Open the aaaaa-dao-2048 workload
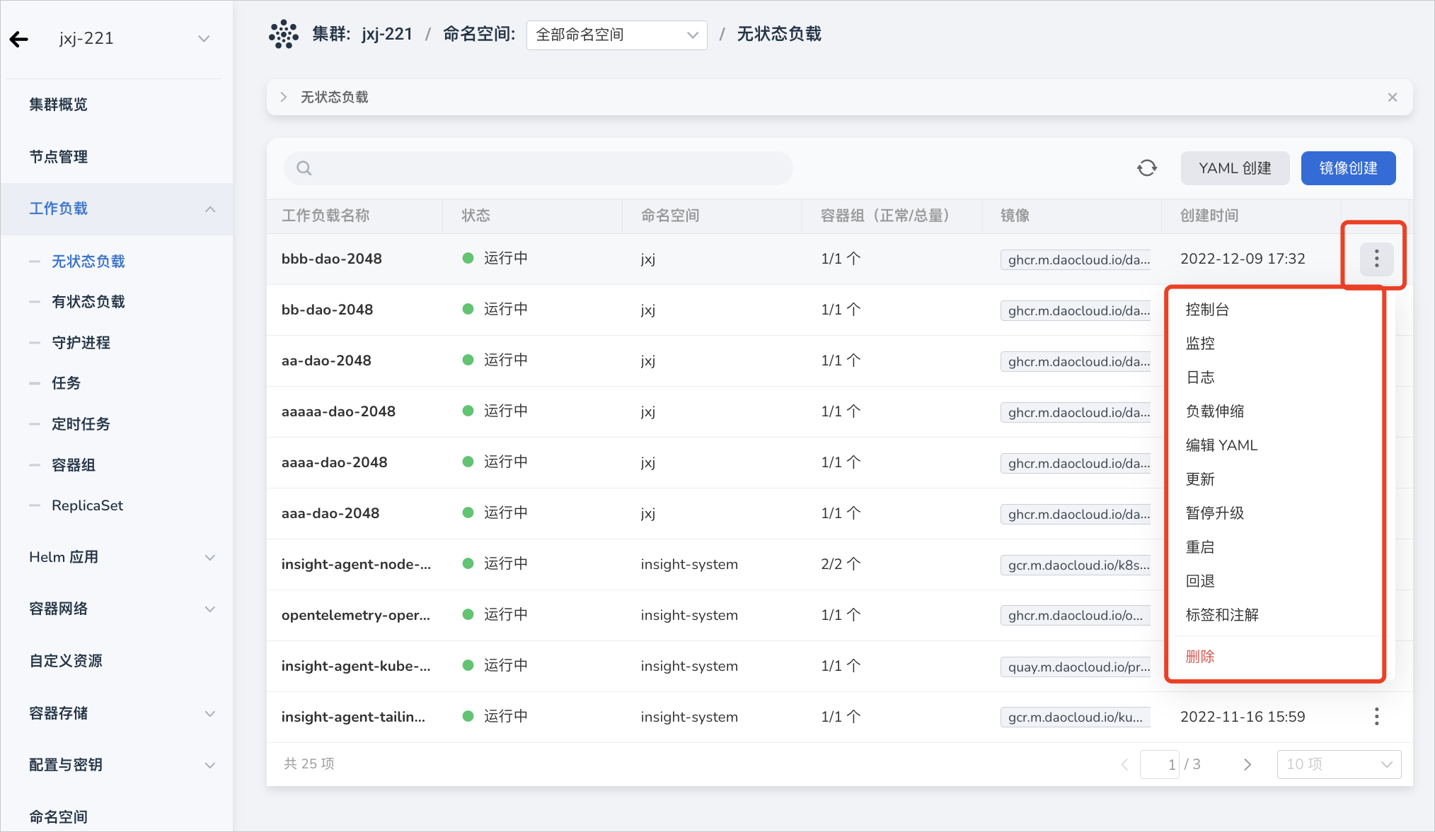The width and height of the screenshot is (1435, 832). [339, 411]
